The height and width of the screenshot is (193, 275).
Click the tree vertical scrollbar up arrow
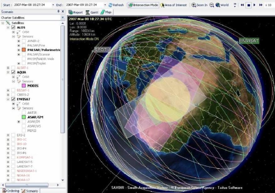click(63, 23)
